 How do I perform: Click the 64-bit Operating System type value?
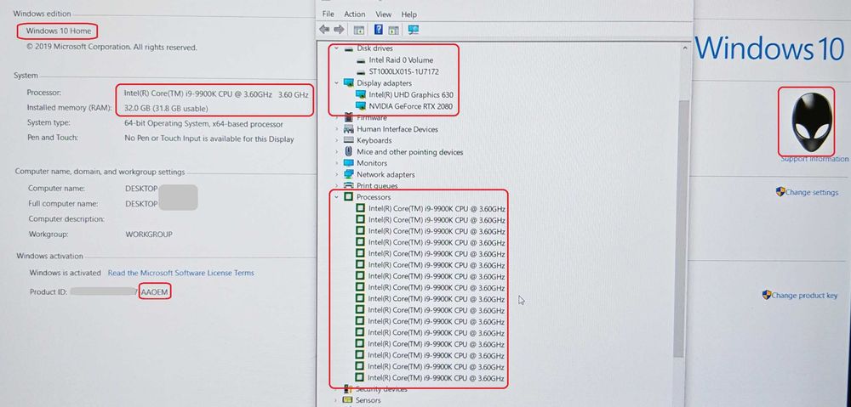click(203, 123)
